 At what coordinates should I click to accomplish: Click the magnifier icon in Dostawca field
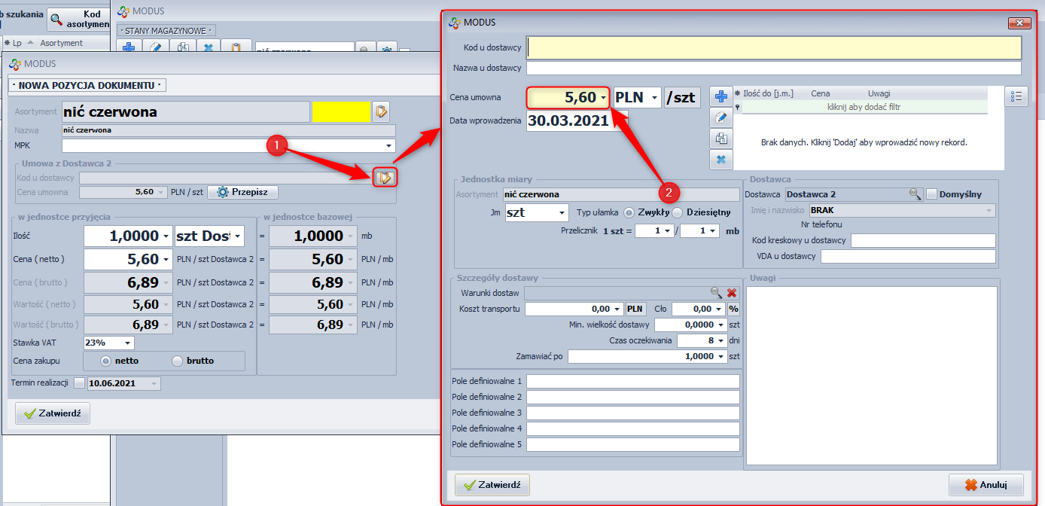[x=915, y=194]
